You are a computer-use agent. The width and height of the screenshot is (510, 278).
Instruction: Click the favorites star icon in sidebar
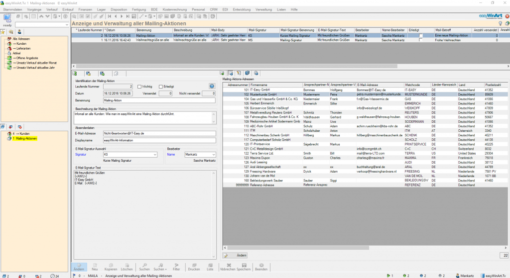click(3, 31)
